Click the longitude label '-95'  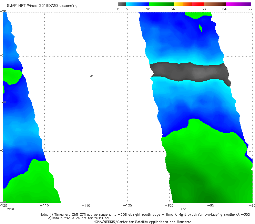coord(211,205)
